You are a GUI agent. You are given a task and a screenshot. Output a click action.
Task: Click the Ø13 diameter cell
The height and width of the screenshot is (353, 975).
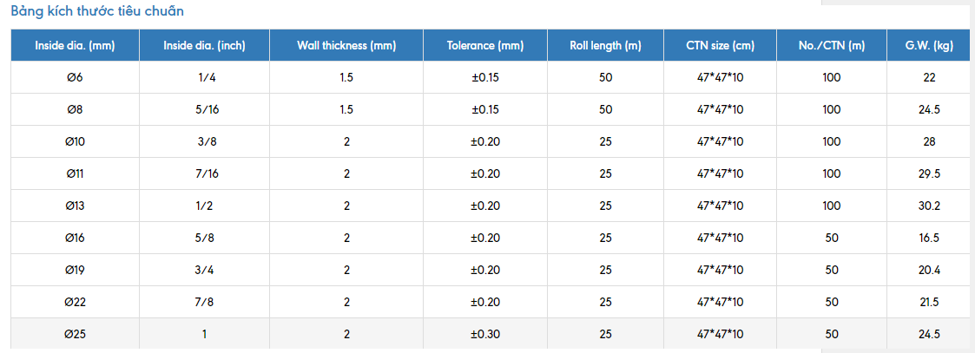pyautogui.click(x=75, y=206)
